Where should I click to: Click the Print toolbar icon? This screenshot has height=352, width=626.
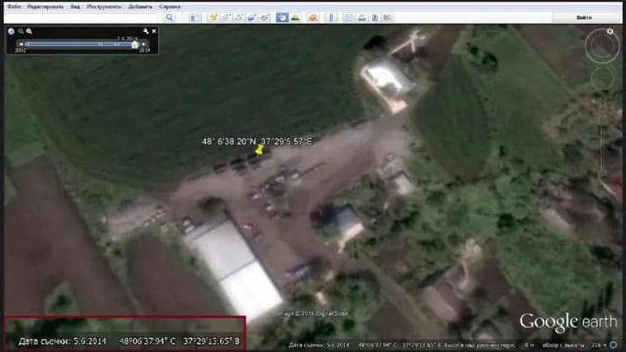(x=362, y=16)
